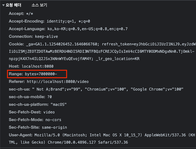Click the 소스 보기 link
The width and height of the screenshot is (196, 149).
(39, 5)
